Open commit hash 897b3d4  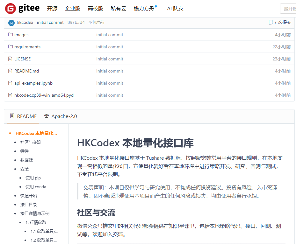[76, 22]
